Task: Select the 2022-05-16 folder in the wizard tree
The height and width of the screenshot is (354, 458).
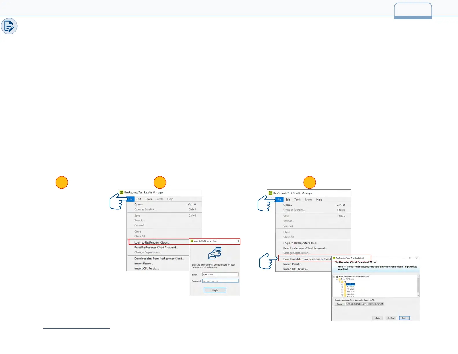Action: pos(350,289)
